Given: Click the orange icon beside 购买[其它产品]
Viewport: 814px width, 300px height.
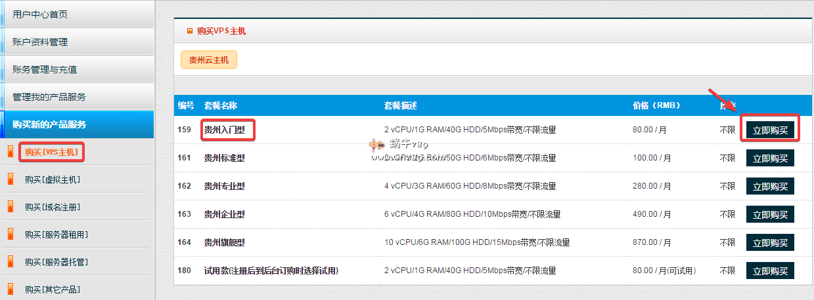Looking at the screenshot, I should [x=10, y=289].
